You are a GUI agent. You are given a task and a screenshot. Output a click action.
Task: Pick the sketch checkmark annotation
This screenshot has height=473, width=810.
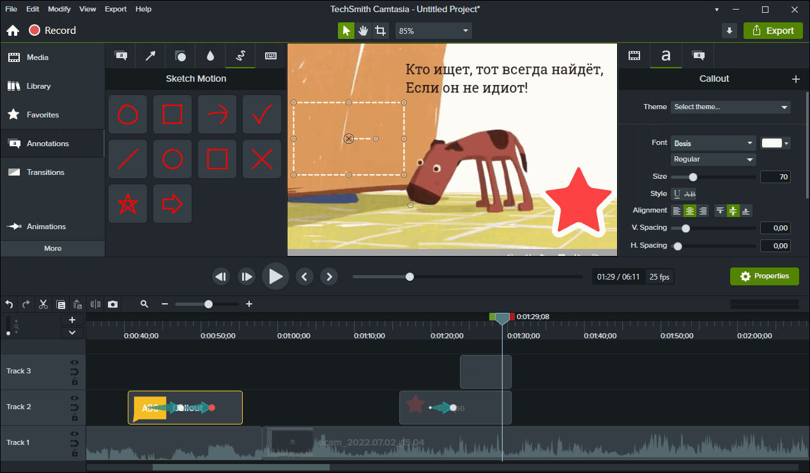click(262, 114)
